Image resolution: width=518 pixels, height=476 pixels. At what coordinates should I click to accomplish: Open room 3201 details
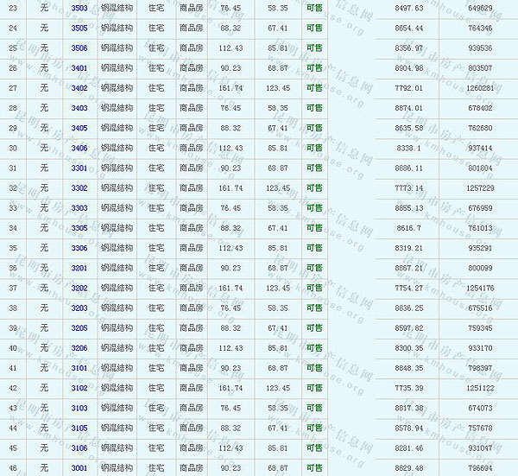click(x=79, y=268)
